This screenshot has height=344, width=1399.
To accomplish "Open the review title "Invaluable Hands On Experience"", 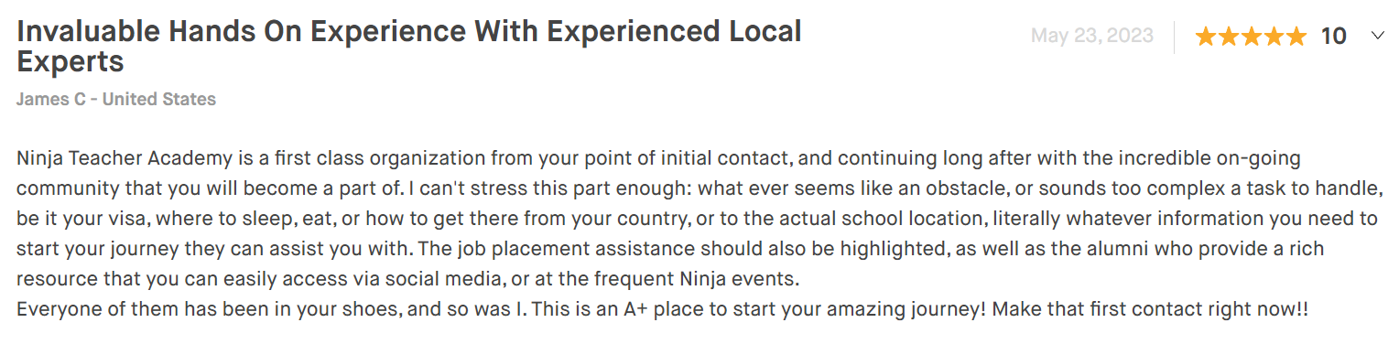I will pyautogui.click(x=241, y=31).
